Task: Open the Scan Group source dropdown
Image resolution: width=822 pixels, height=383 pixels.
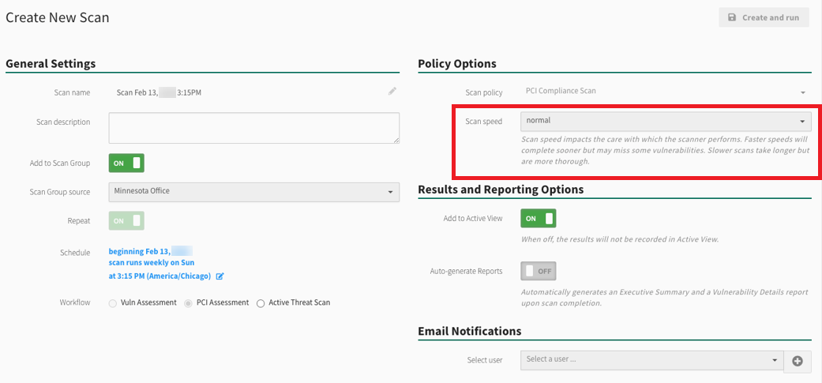Action: tap(253, 191)
